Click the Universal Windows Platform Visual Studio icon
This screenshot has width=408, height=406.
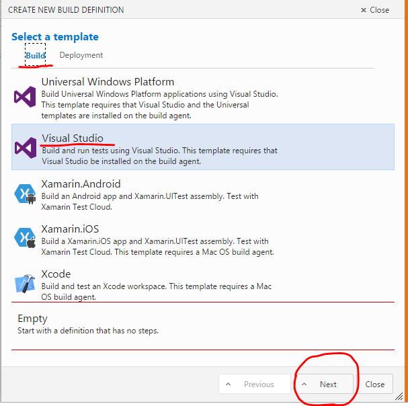pos(25,97)
